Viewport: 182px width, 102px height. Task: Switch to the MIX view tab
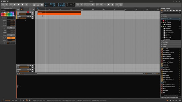tap(13, 100)
